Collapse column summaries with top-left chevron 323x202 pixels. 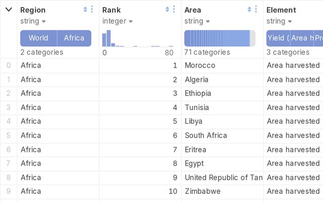(9, 9)
